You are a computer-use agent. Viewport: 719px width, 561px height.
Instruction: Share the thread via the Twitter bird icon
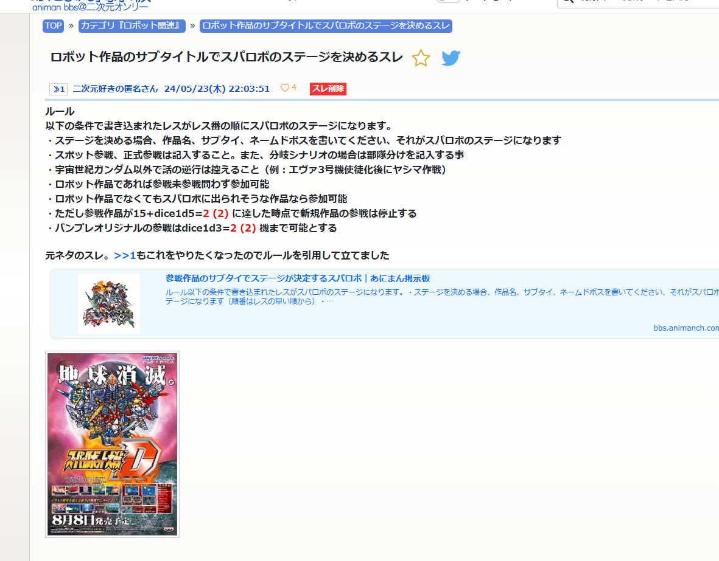pos(451,58)
